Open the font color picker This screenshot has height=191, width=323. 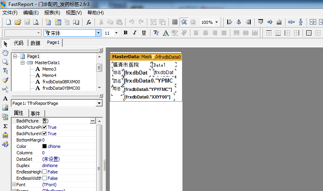(166, 33)
